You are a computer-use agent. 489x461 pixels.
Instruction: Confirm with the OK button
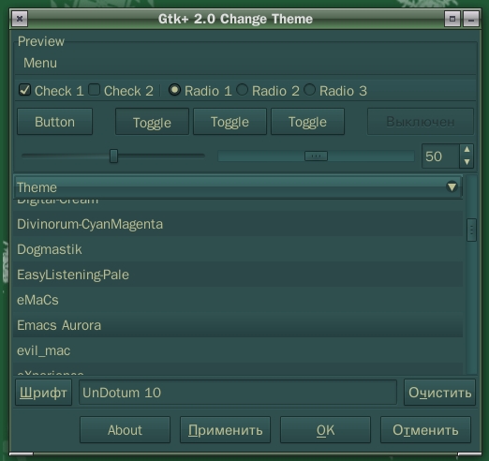tap(325, 430)
